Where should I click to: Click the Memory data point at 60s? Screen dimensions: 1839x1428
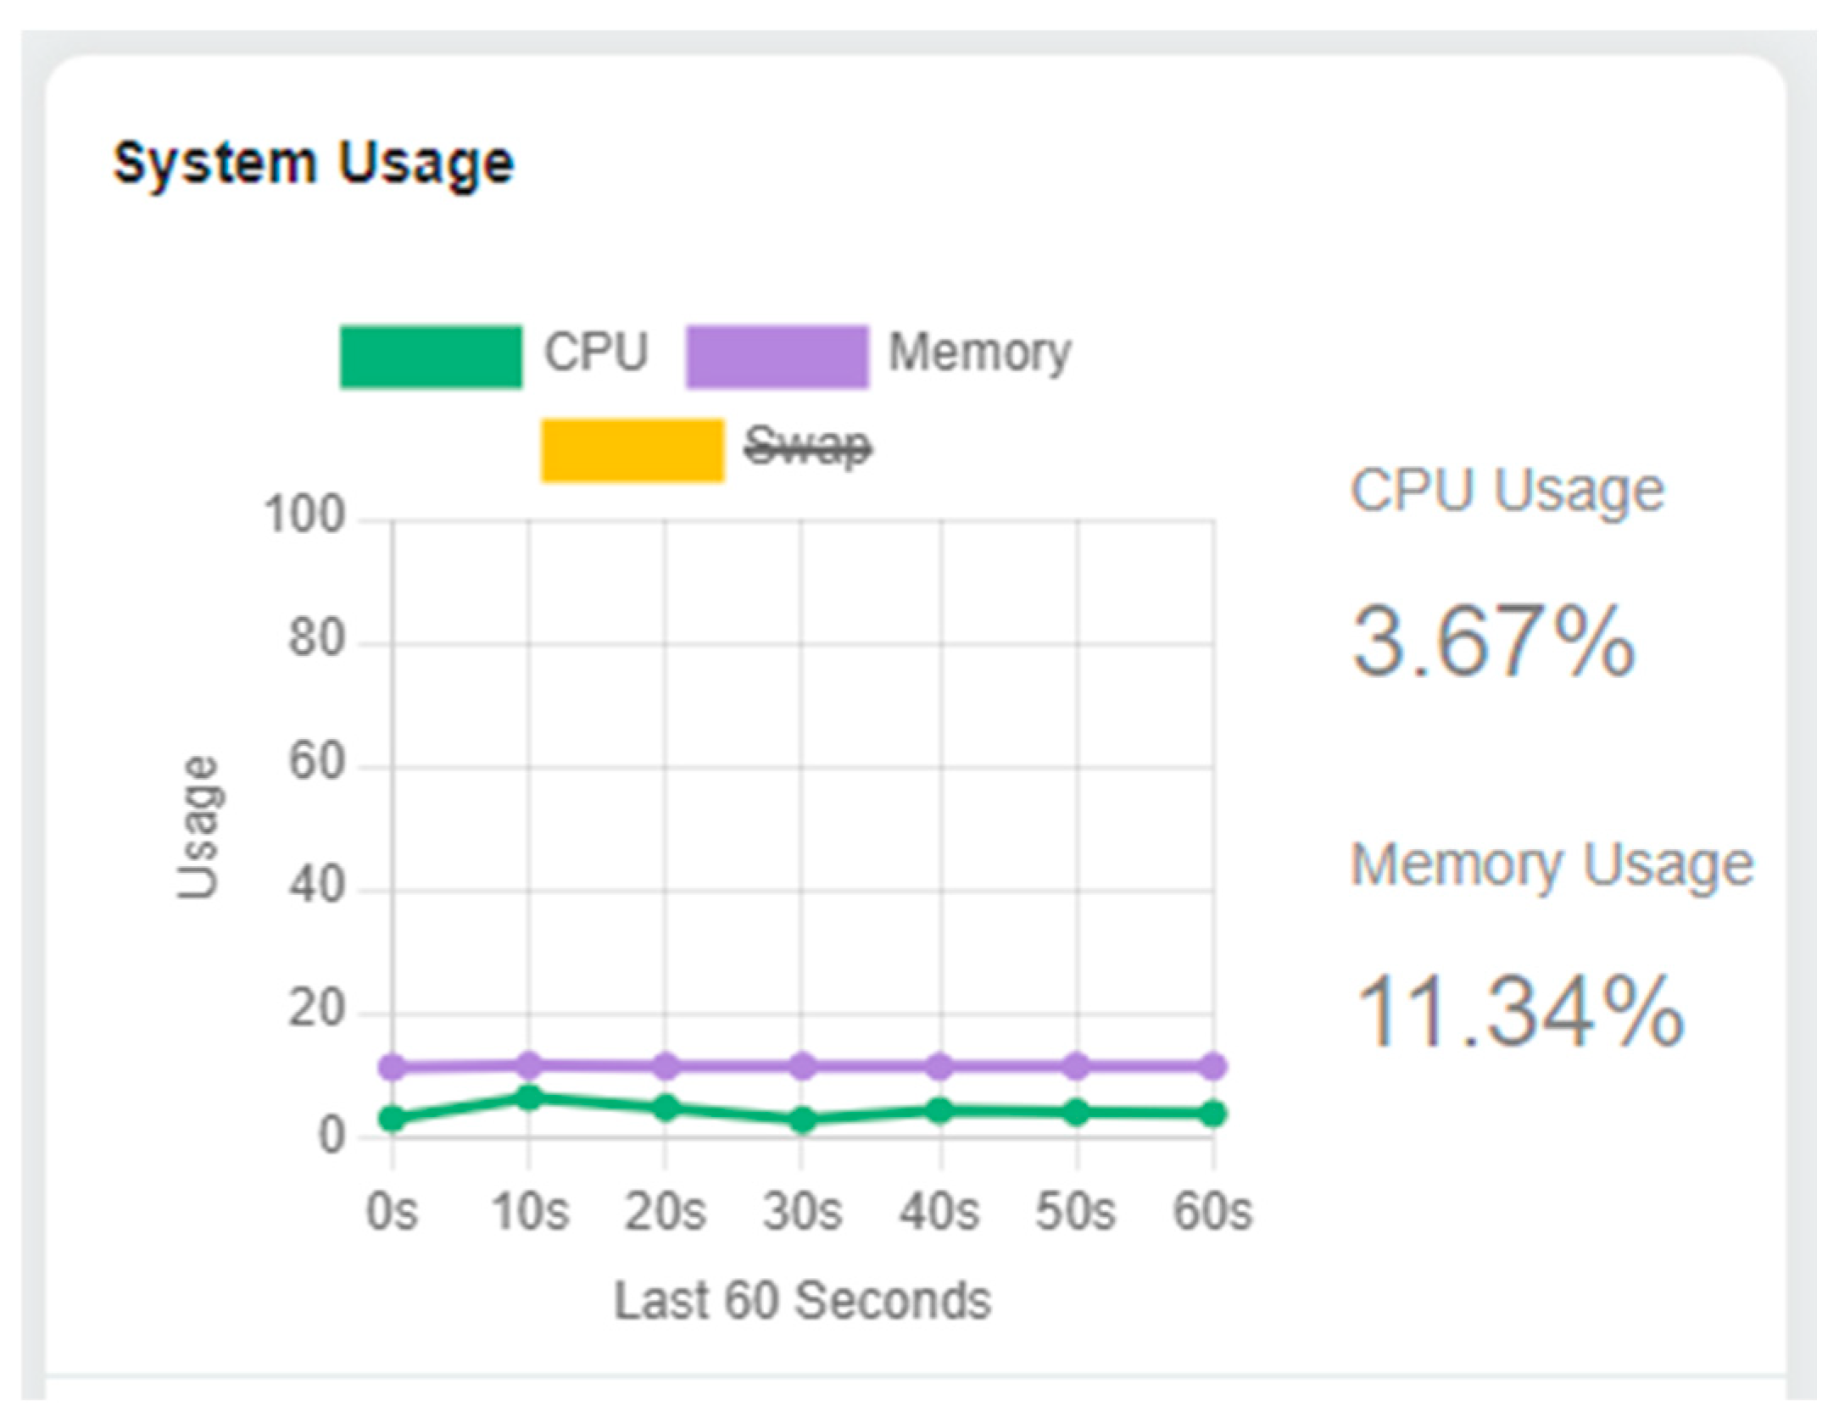coord(1214,1065)
